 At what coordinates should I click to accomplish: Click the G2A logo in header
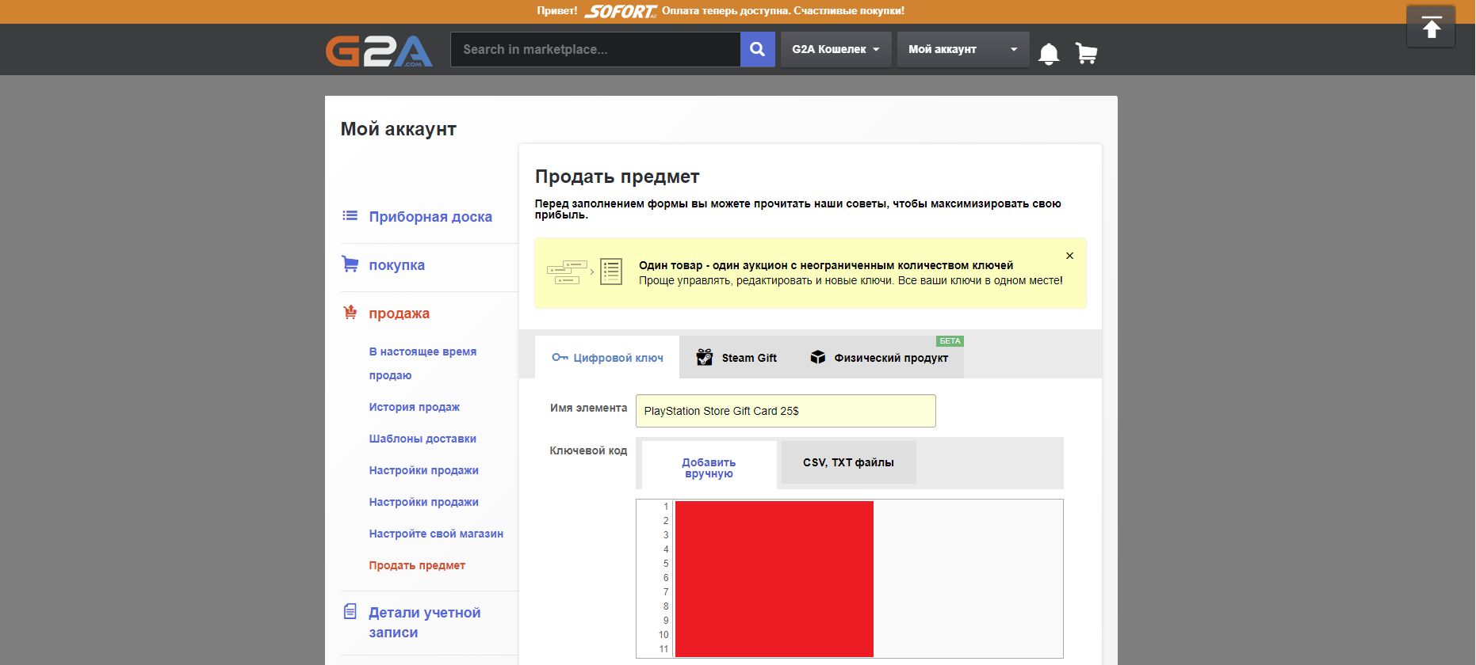coord(379,51)
